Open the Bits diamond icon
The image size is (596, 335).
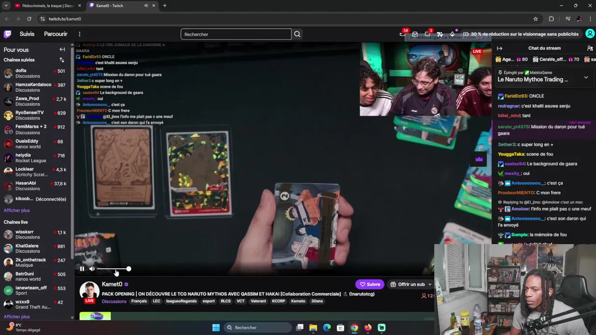point(452,34)
